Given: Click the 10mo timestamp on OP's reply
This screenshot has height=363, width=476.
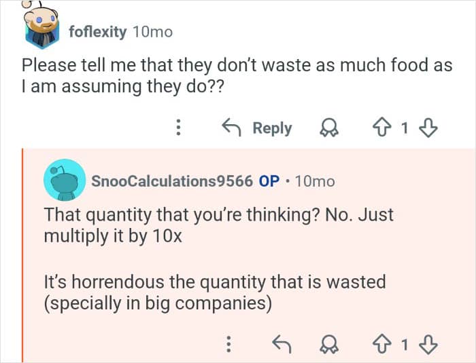Looking at the screenshot, I should pyautogui.click(x=316, y=181).
